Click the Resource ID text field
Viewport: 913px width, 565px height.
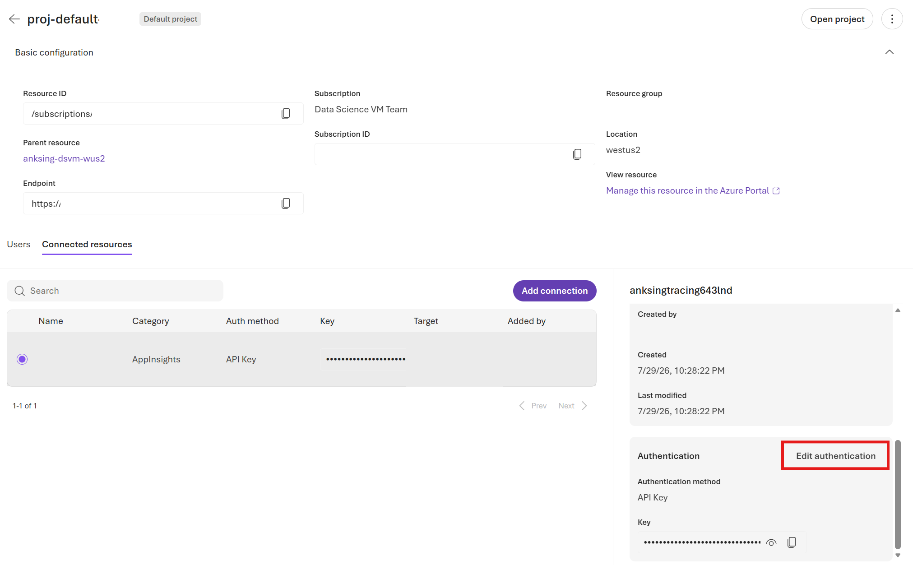163,114
